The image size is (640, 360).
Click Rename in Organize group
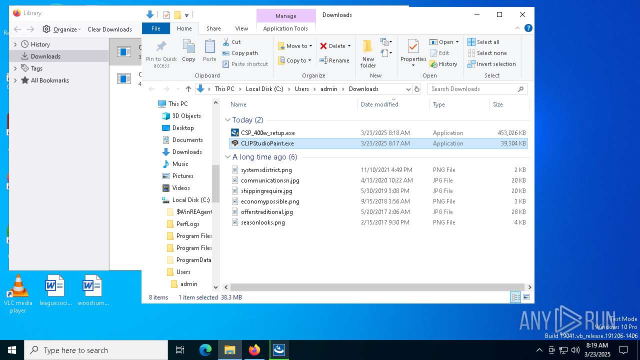[x=334, y=60]
